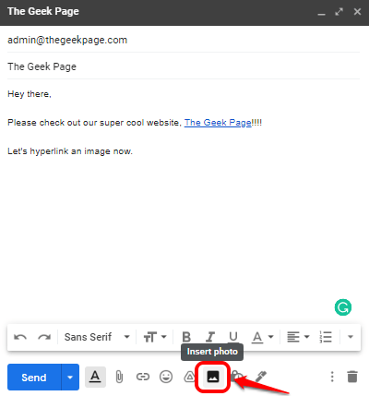Click the Insert photo icon
This screenshot has width=369, height=396.
[x=213, y=377]
